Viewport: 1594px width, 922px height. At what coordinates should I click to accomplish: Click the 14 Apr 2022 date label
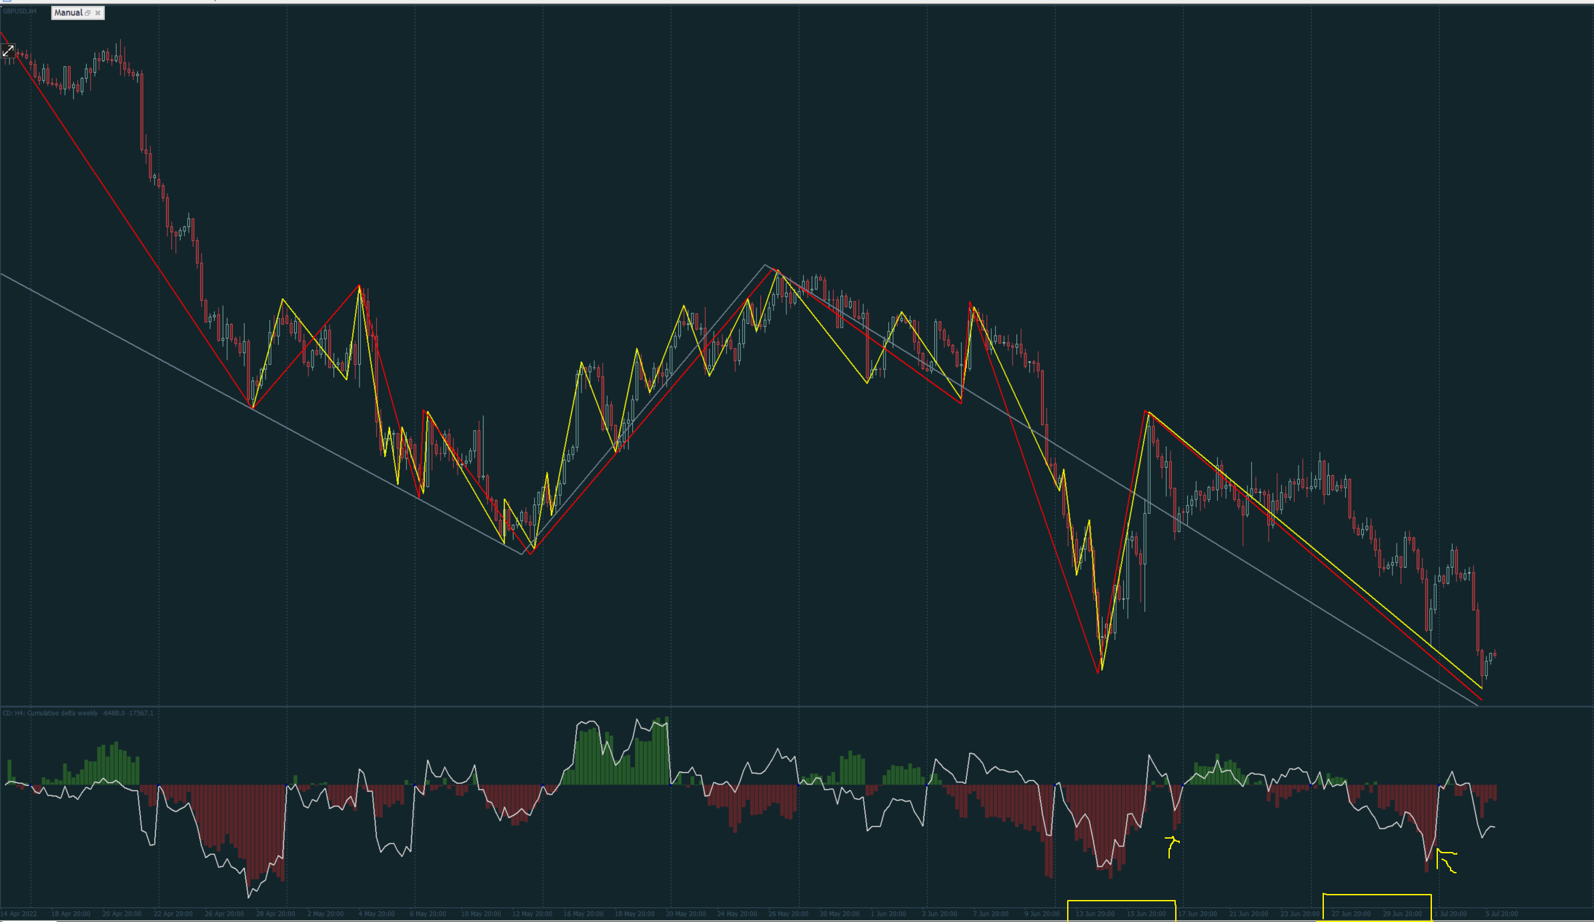click(x=19, y=914)
